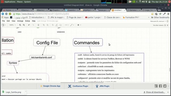Select the /etc/samba/smb.conf shape
171x96 pixels.
[x=42, y=57]
